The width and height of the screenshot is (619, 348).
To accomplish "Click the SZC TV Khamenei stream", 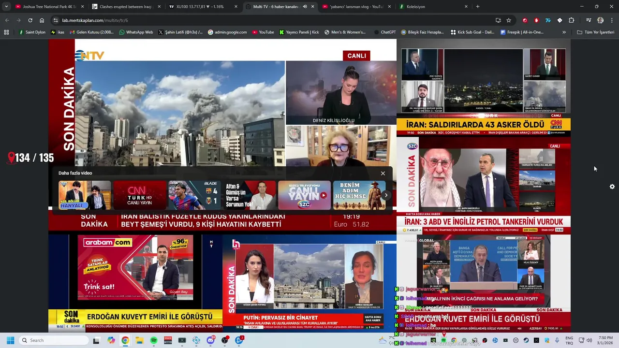I will click(x=484, y=186).
